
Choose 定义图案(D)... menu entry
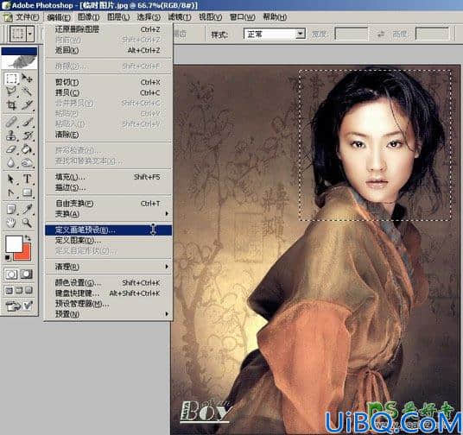click(108, 241)
